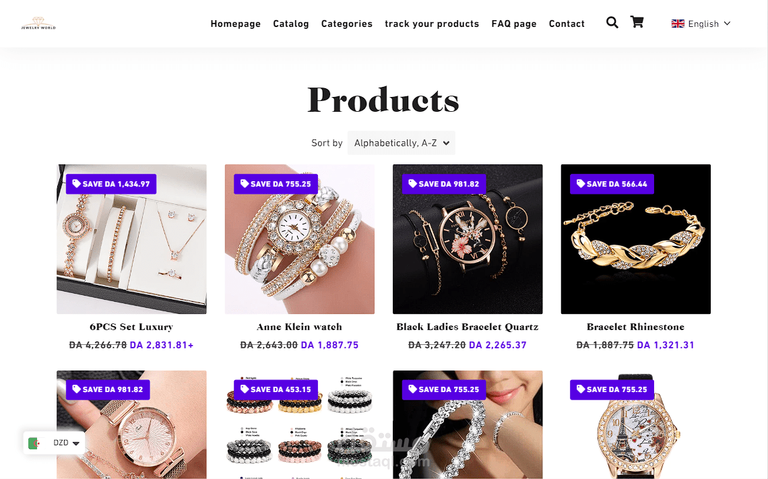
Task: Click the SAVE DA 453.15 tag badge
Action: pos(276,389)
